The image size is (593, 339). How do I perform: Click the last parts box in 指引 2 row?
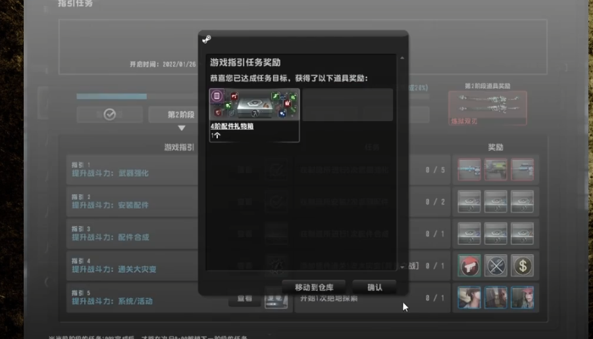(x=523, y=201)
